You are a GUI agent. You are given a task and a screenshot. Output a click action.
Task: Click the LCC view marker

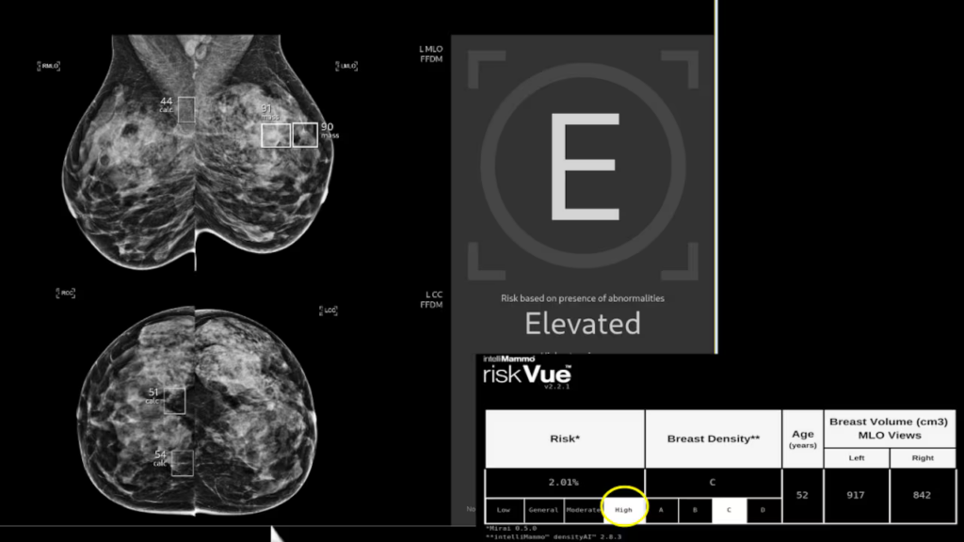(x=329, y=310)
